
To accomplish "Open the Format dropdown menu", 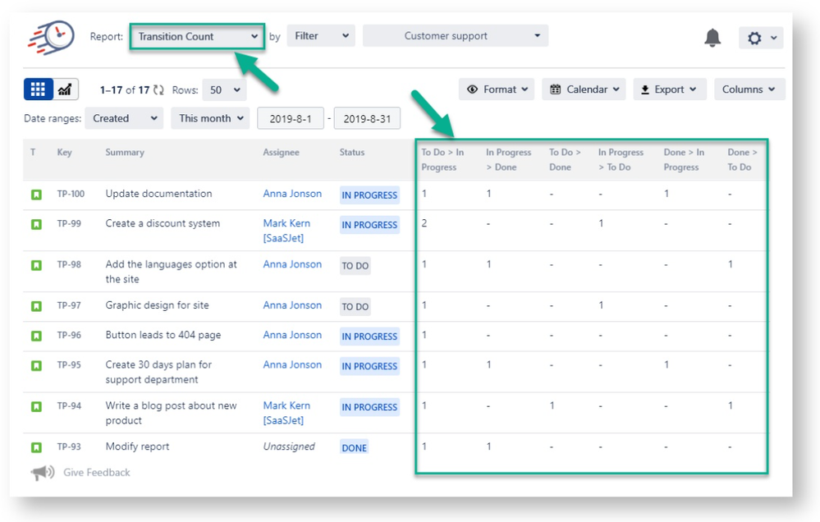I will 497,89.
